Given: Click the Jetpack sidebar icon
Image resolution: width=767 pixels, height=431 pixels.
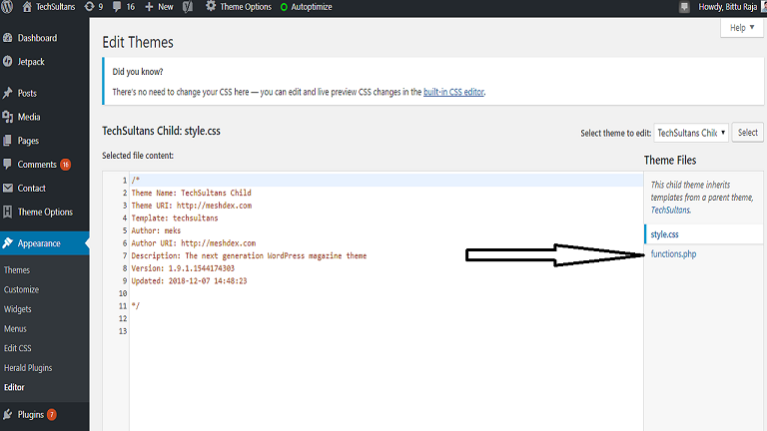Looking at the screenshot, I should pos(7,62).
